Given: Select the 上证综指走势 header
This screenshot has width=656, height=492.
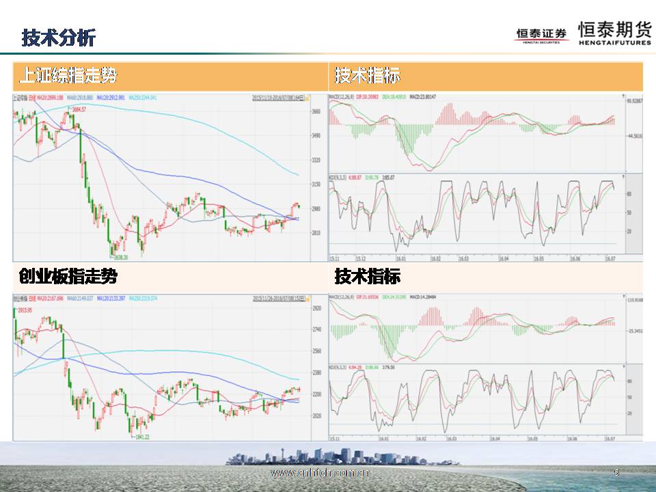Looking at the screenshot, I should click(x=68, y=76).
